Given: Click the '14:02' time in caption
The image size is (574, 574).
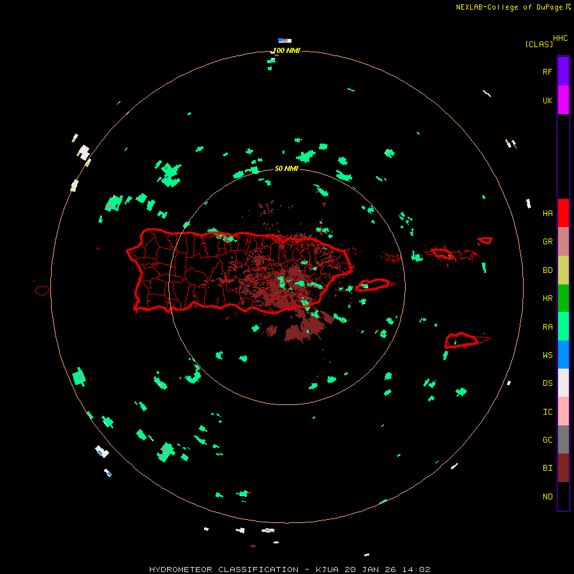Looking at the screenshot, I should (x=416, y=570).
